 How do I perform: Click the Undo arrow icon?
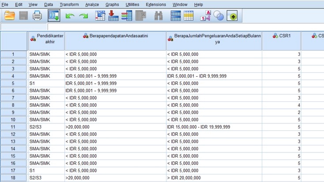click(x=70, y=16)
